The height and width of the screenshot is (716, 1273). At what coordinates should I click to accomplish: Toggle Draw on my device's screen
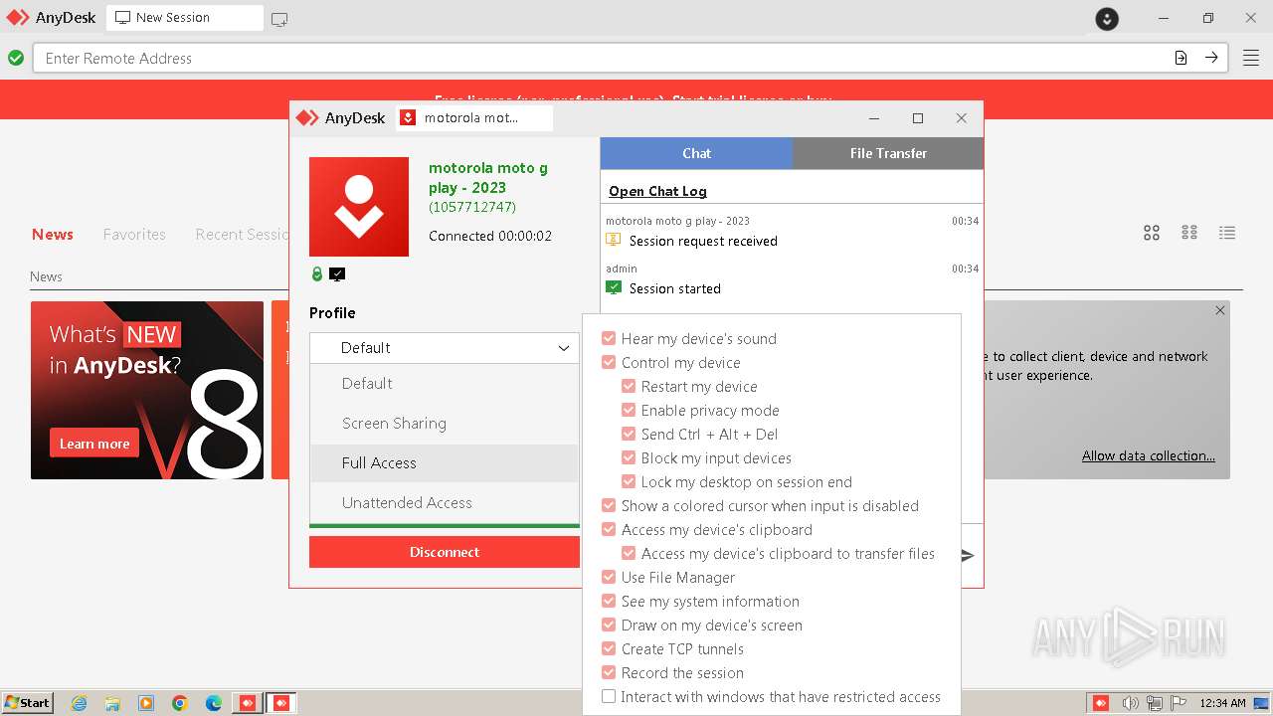click(x=609, y=626)
